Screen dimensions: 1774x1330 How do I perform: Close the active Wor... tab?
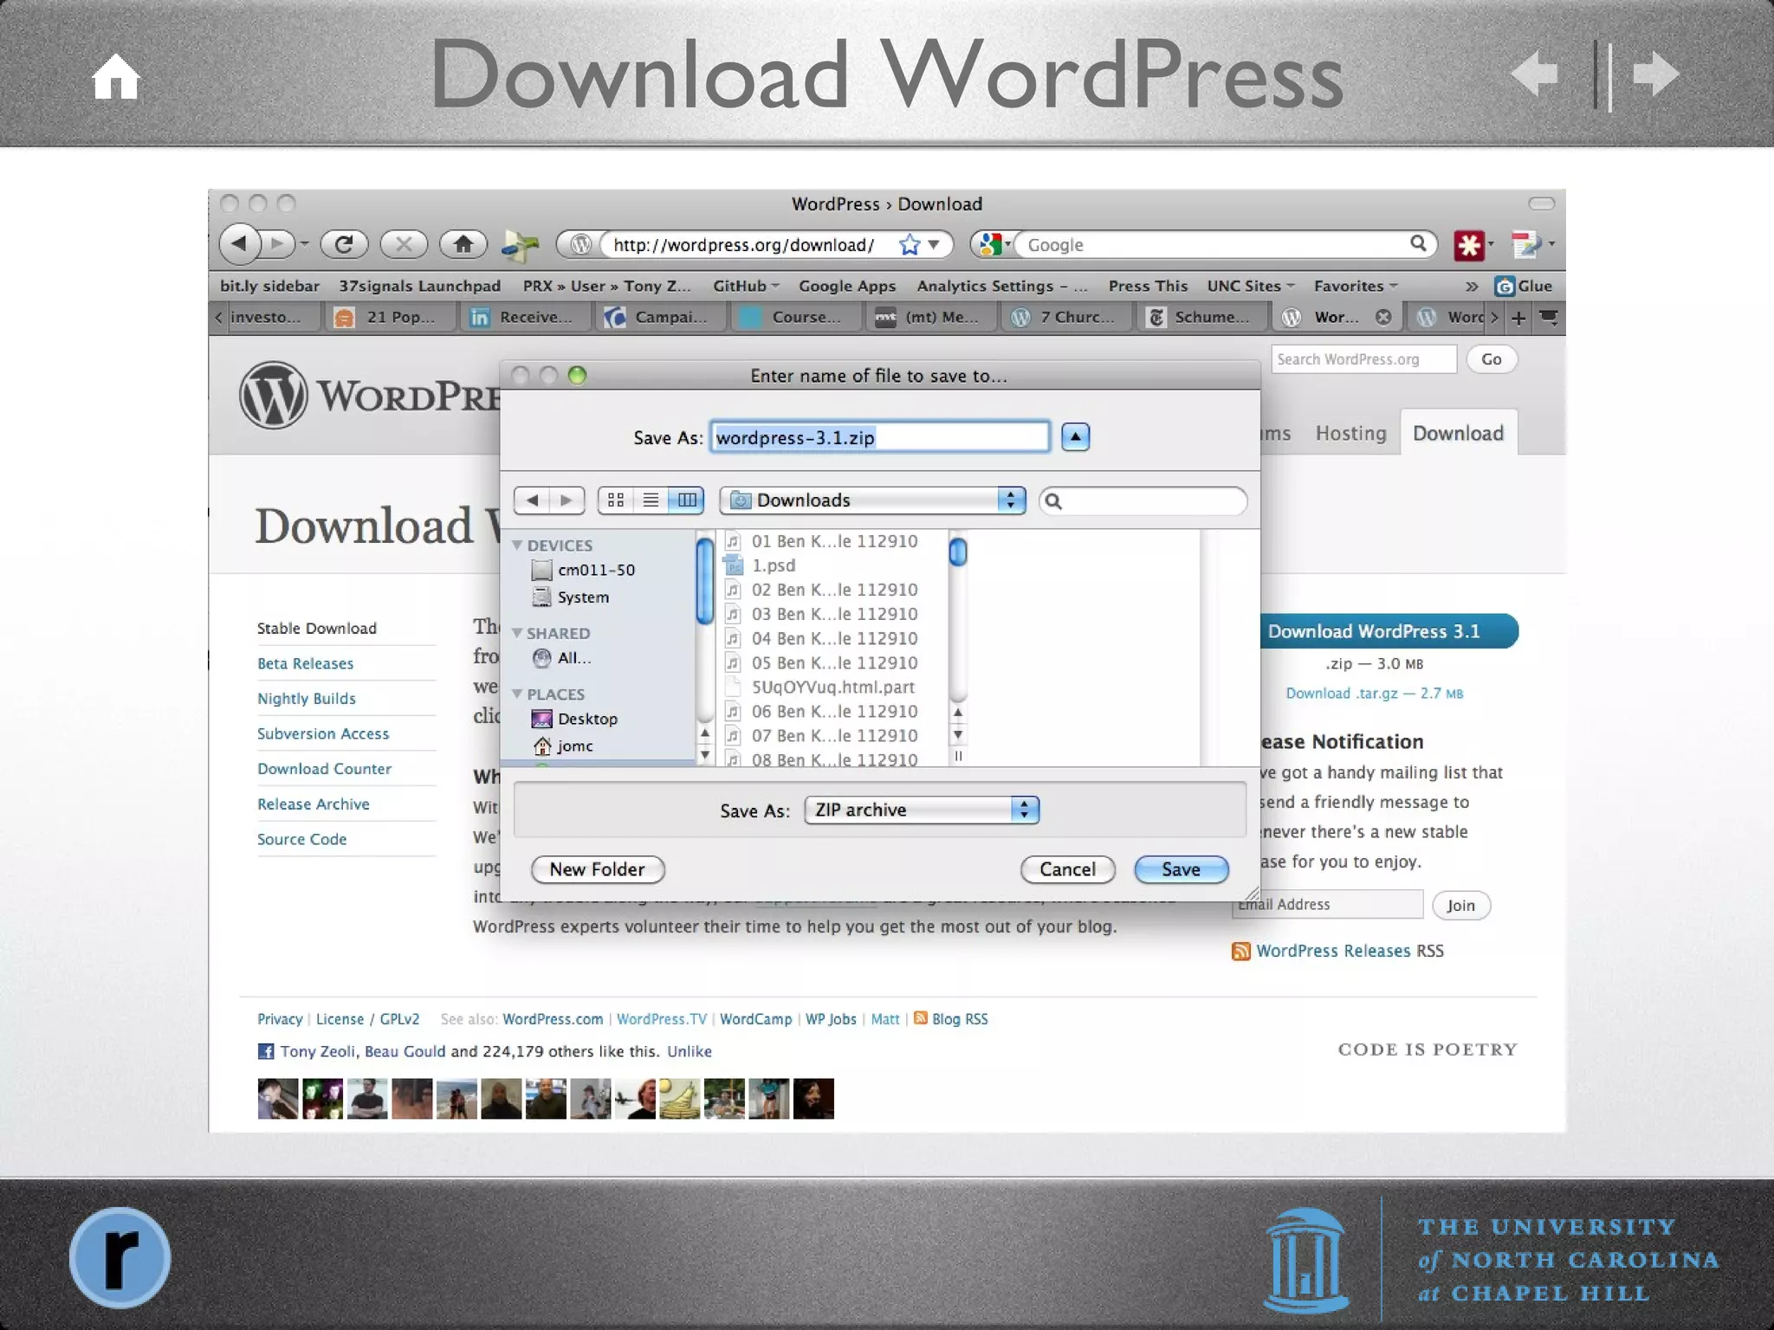(x=1383, y=317)
